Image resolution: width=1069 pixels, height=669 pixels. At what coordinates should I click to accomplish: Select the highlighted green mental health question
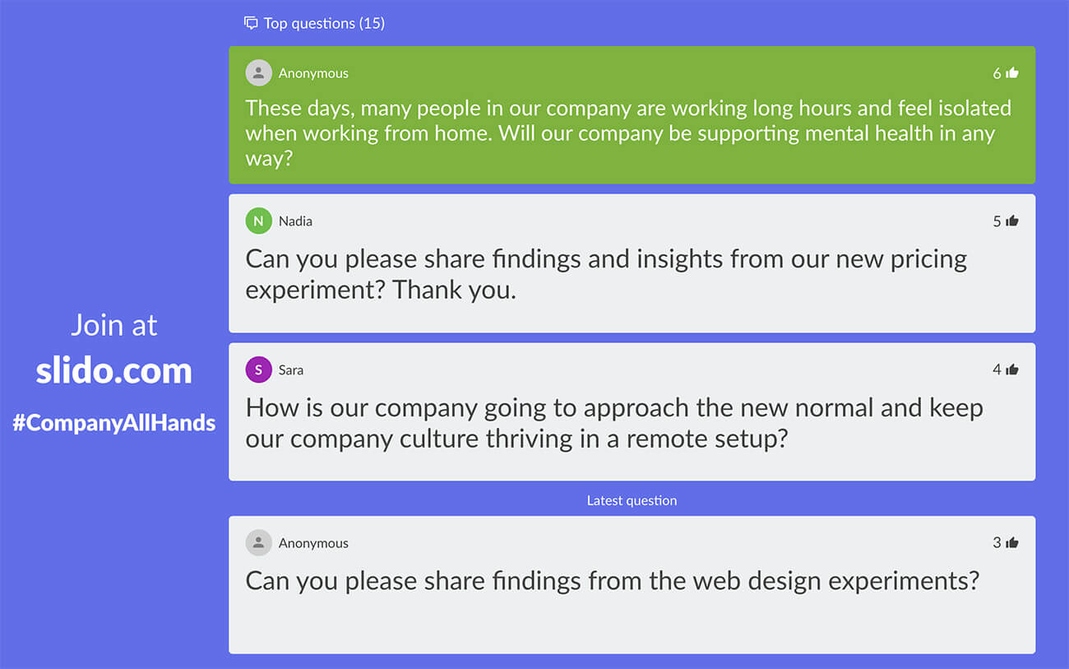628,132
